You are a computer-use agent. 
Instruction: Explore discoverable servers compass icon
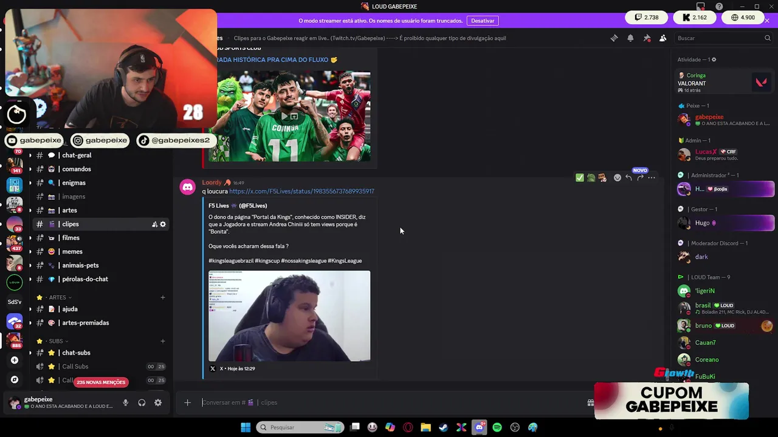15,380
